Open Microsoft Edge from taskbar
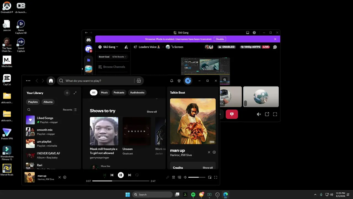 (226, 195)
